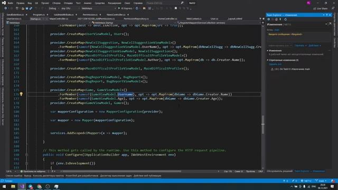Viewport: 338px width, 190px height.
Task: Click the Actions link in Team Explorer
Action: click(315, 45)
